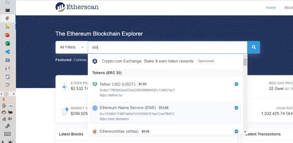Open Chrome from the taskbar
The width and height of the screenshot is (293, 143).
tap(7, 18)
